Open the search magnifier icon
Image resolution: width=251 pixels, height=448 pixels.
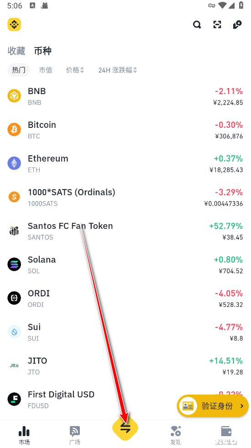(x=197, y=25)
